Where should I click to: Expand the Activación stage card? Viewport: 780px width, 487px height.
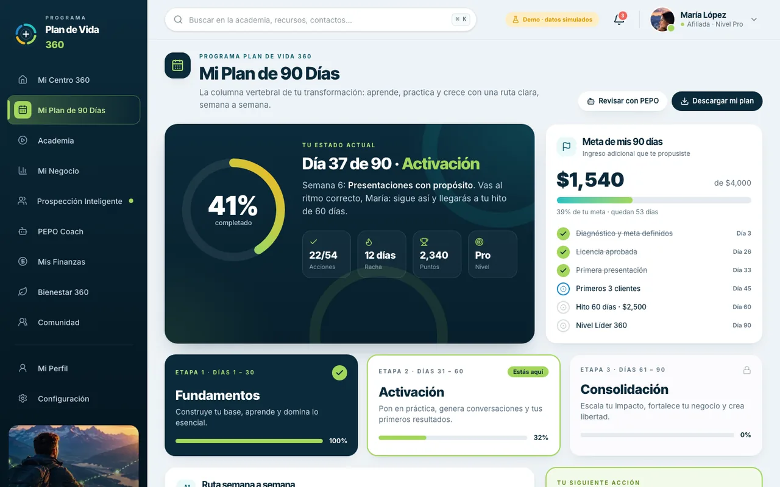pos(463,405)
